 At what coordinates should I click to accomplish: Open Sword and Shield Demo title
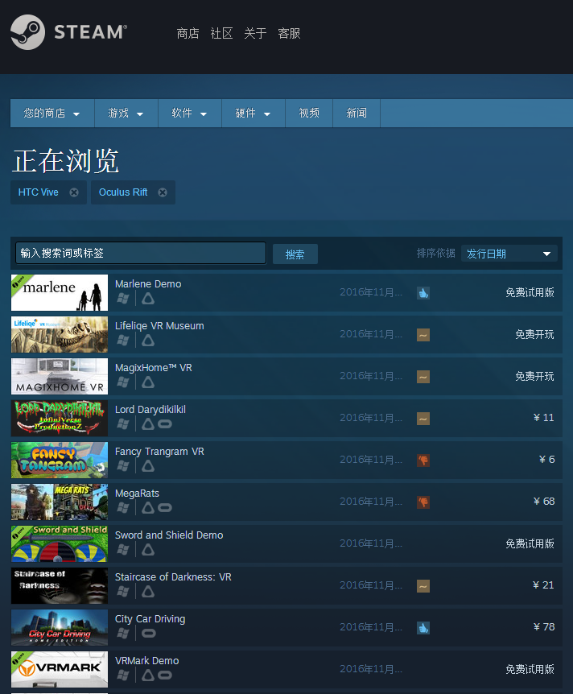coord(169,535)
